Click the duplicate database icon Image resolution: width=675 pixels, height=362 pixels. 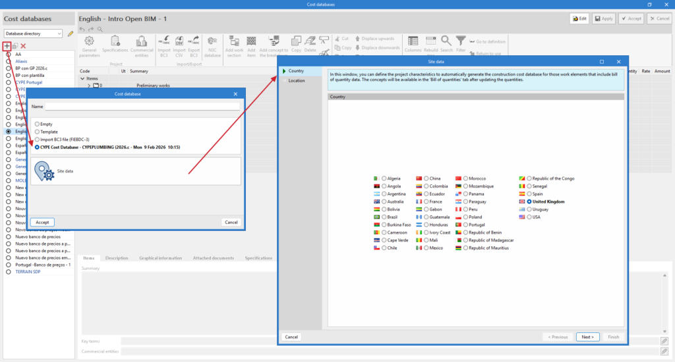pos(15,46)
